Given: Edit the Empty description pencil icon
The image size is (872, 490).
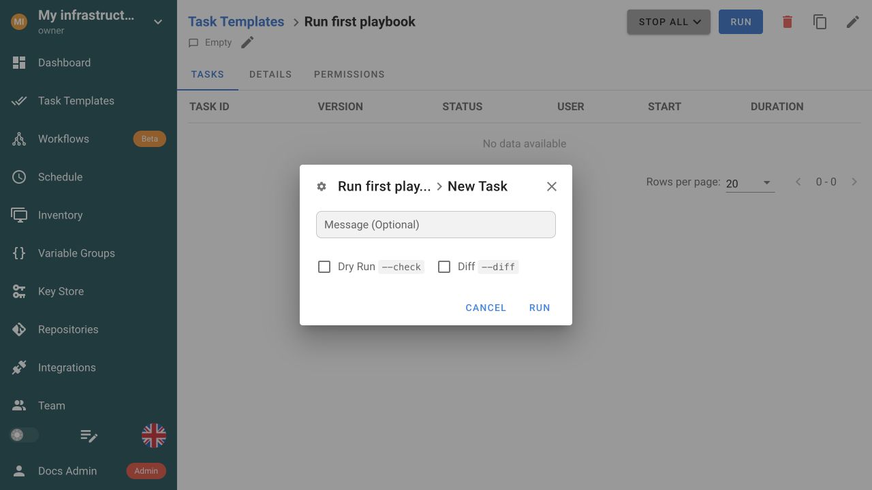Looking at the screenshot, I should click(x=247, y=42).
